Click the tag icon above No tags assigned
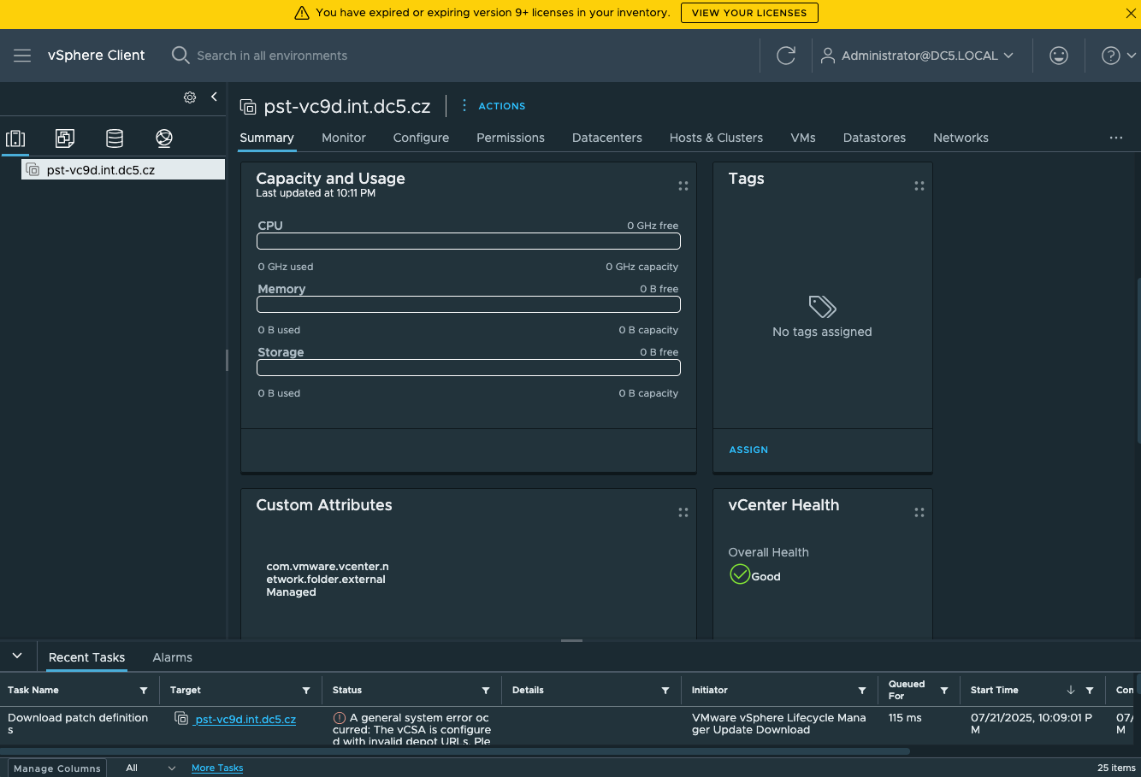This screenshot has height=777, width=1141. (x=822, y=307)
